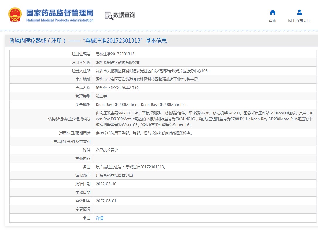318x231 pixels.
Task: Click the 数据查询 heading text
Action: tap(124, 15)
